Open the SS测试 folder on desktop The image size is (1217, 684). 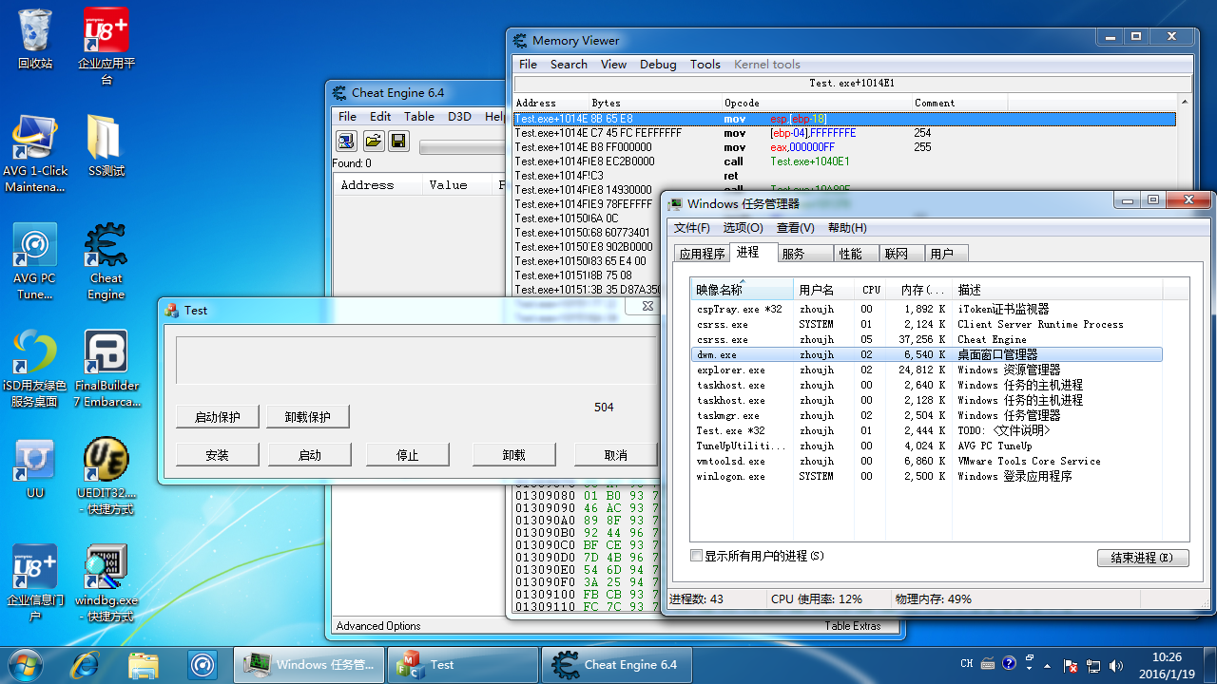(106, 146)
